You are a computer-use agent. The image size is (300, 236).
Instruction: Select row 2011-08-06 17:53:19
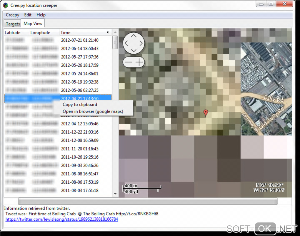[58, 182]
